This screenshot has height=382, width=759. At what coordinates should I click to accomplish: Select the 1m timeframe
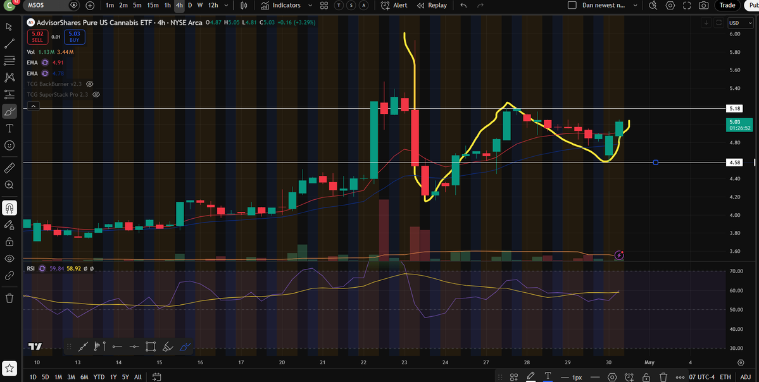point(110,5)
